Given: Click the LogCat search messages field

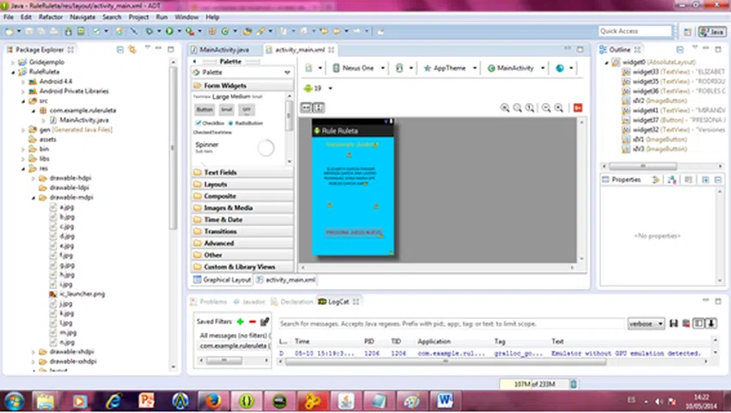Looking at the screenshot, I should point(451,324).
